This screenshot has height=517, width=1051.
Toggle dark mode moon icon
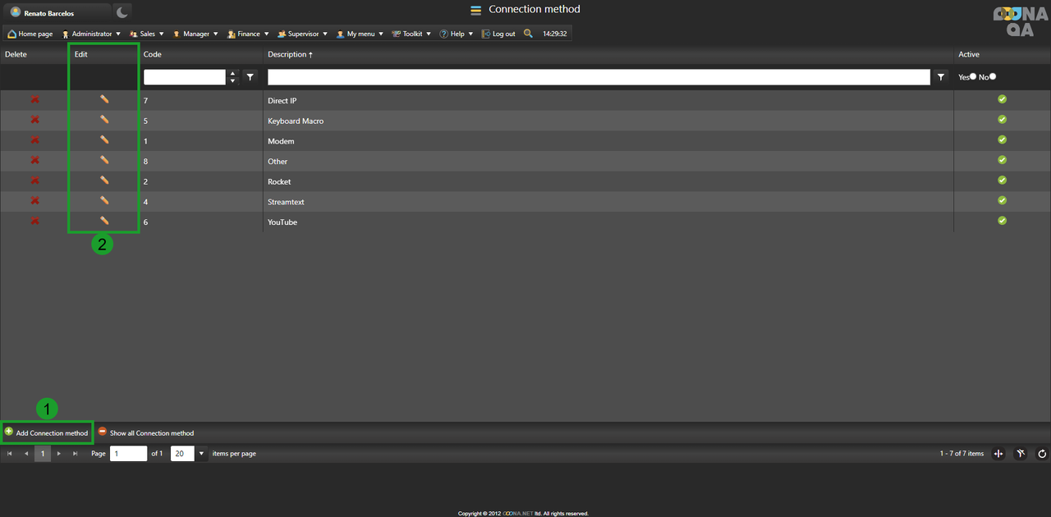point(122,12)
